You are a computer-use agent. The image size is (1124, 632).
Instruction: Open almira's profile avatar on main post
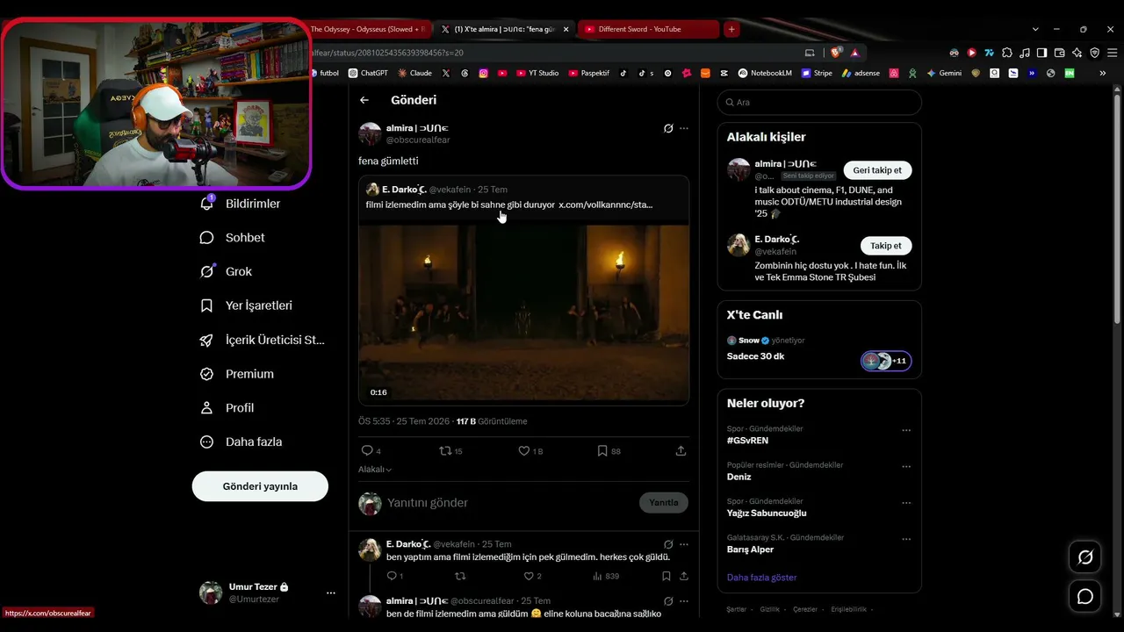pyautogui.click(x=370, y=134)
